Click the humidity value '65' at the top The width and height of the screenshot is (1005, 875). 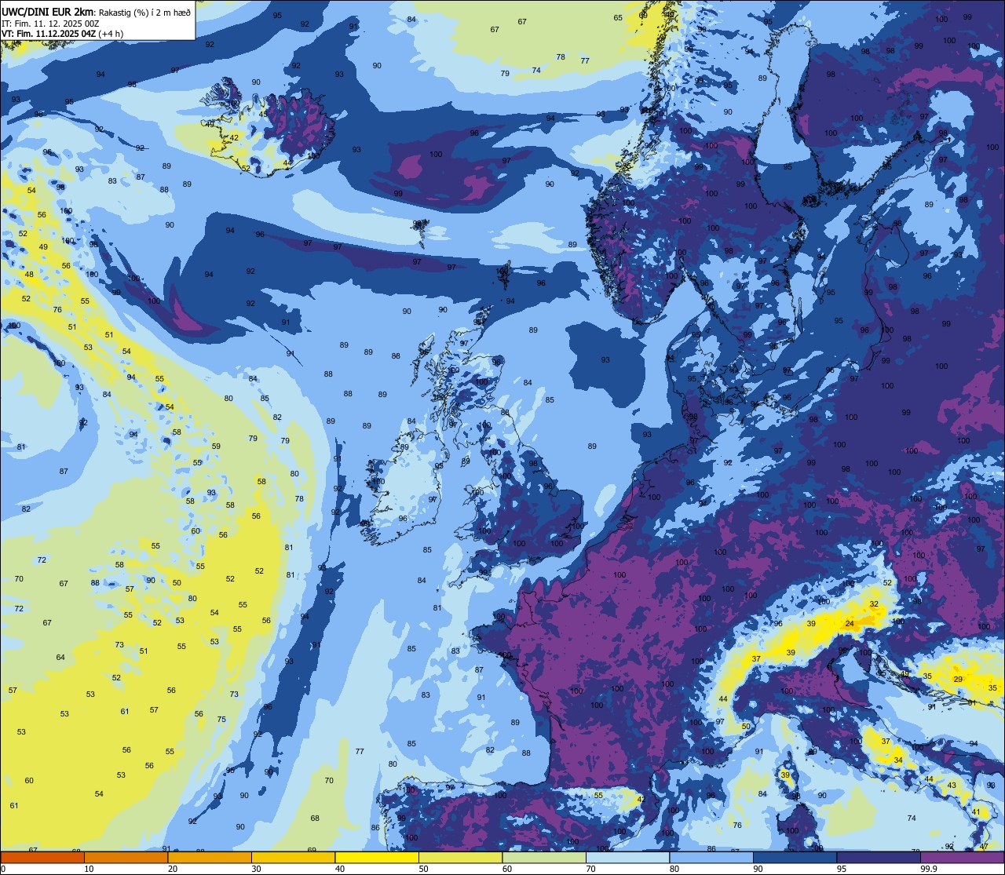pyautogui.click(x=618, y=18)
